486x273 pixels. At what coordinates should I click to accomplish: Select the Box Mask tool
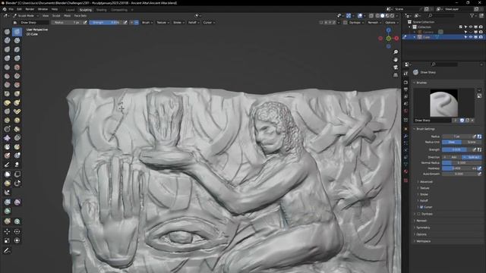[7, 174]
